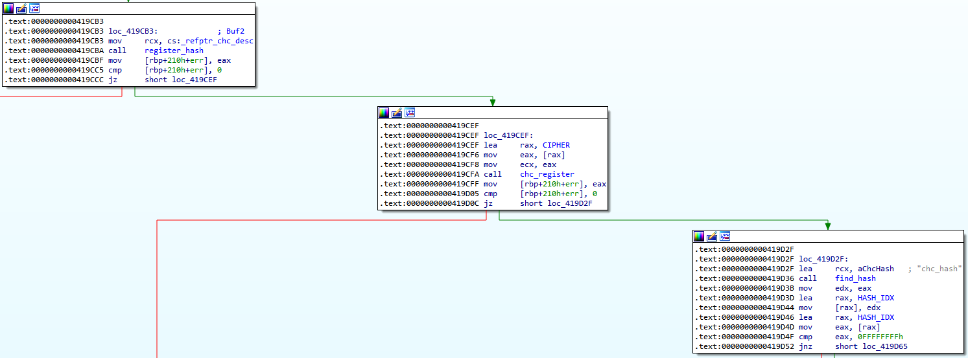Click color icon of loc_419CB3 node

9,8
